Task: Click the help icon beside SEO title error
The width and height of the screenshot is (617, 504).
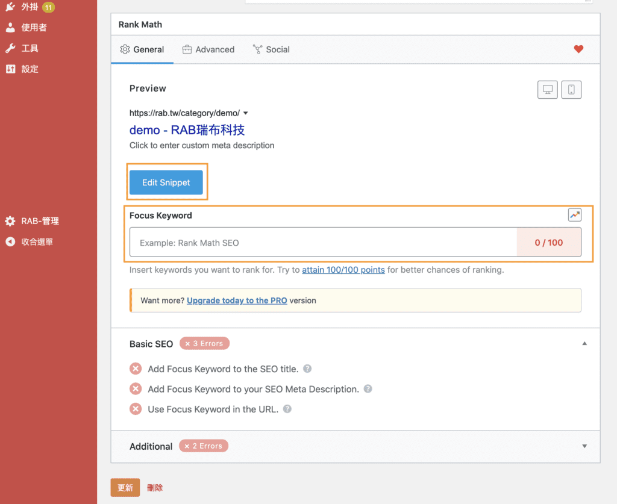Action: tap(307, 369)
